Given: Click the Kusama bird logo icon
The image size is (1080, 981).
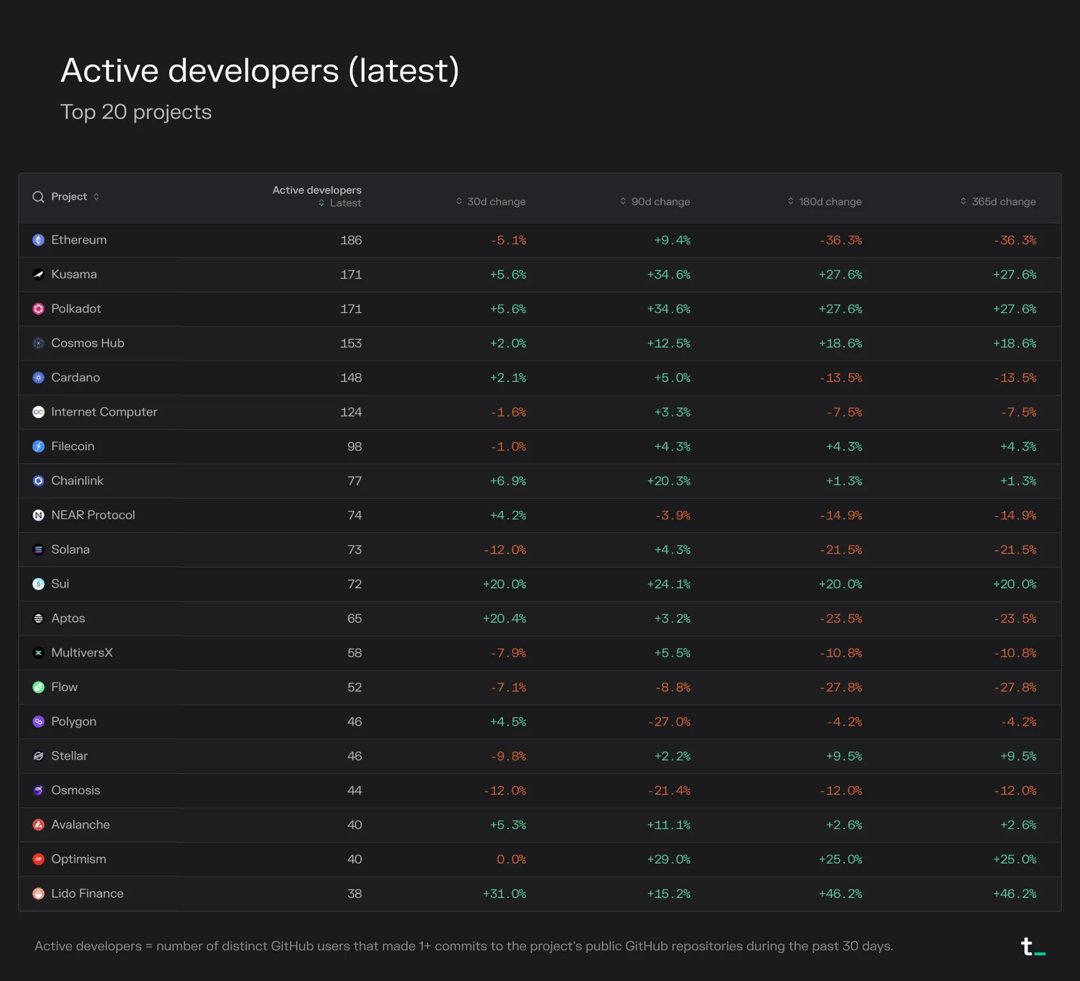Looking at the screenshot, I should [x=38, y=275].
